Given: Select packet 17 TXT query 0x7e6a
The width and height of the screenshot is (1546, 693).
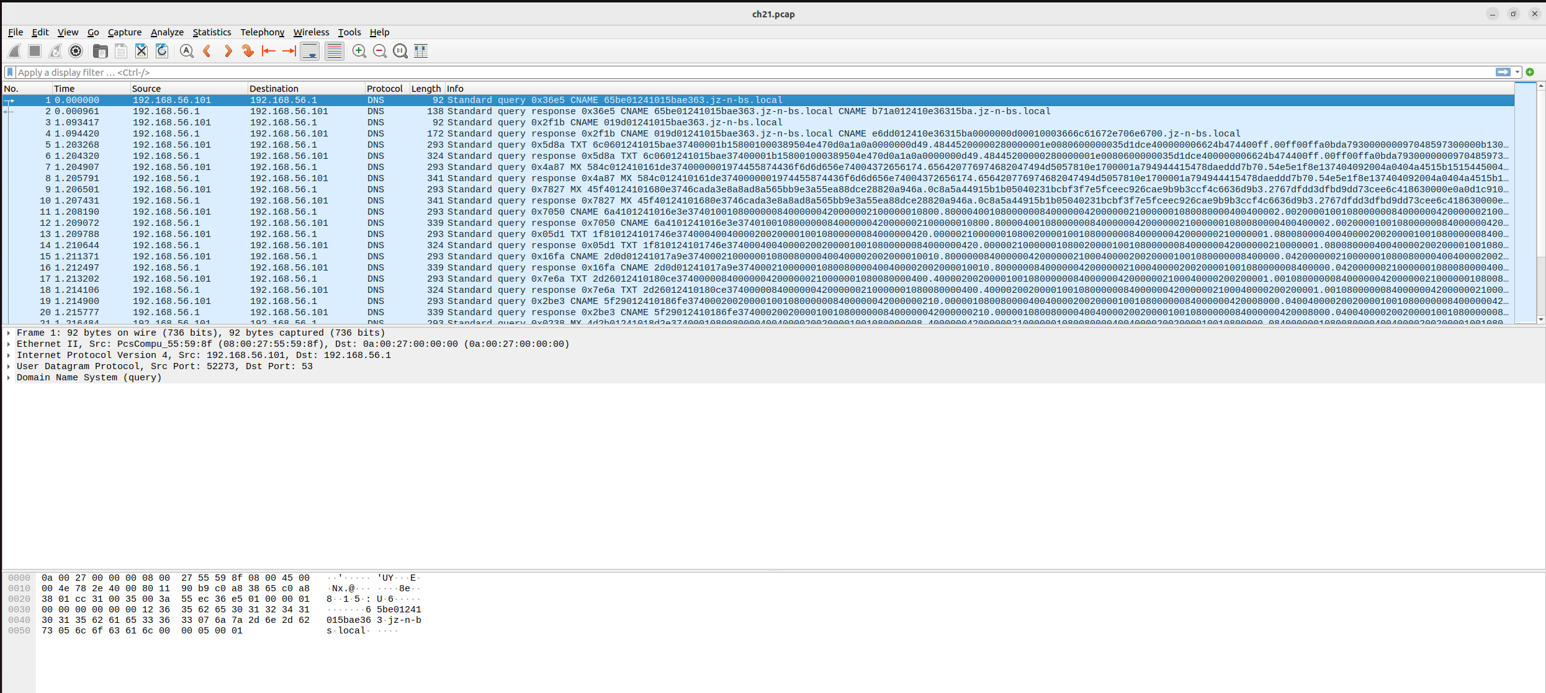Looking at the screenshot, I should click(x=758, y=279).
